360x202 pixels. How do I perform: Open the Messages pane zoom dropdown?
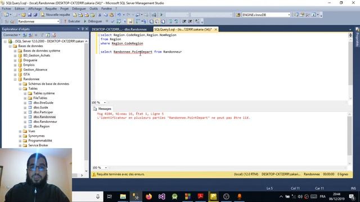[106, 168]
